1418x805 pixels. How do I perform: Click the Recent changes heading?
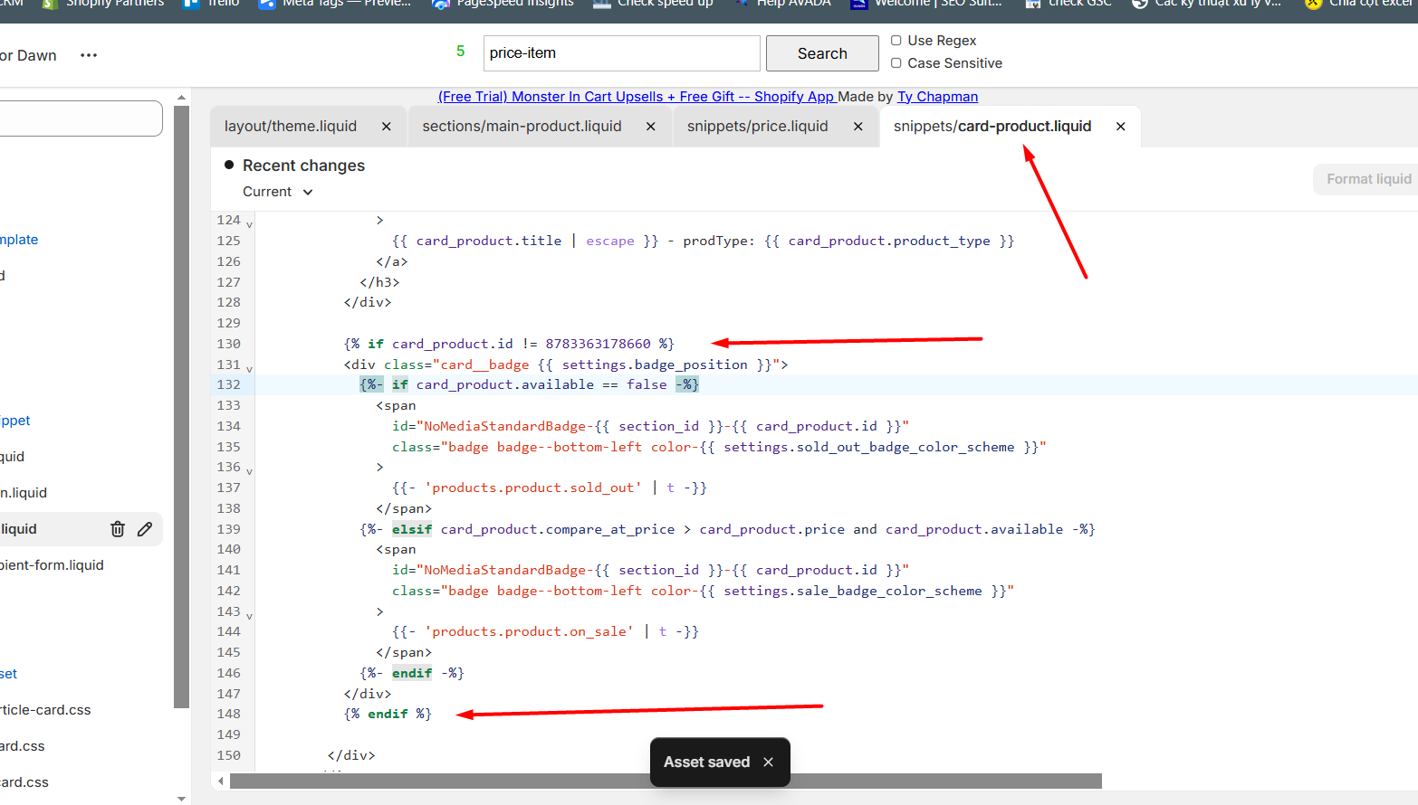coord(303,166)
